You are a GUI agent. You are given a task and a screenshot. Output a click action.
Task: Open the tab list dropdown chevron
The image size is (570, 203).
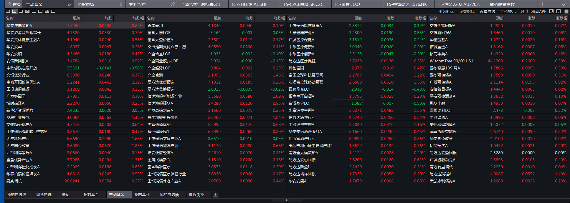pyautogui.click(x=564, y=4)
